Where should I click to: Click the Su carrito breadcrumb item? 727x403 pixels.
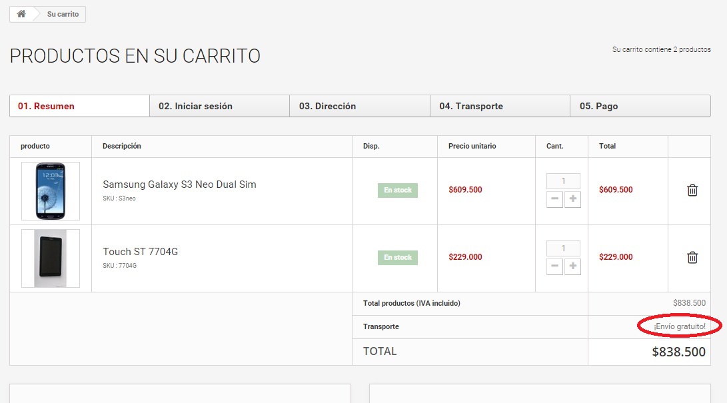[63, 14]
